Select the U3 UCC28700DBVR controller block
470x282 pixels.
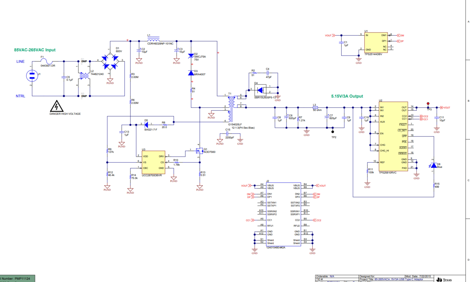click(x=153, y=162)
